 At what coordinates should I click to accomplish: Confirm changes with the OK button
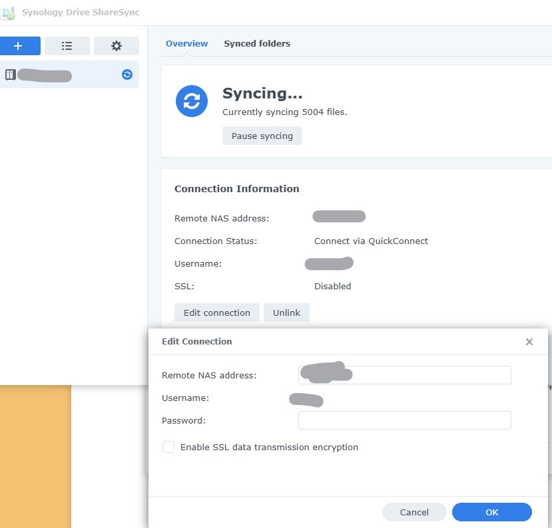491,512
